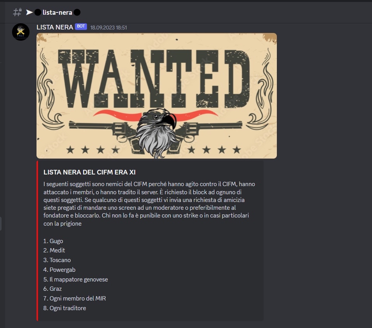Viewport: 372px width, 328px height.
Task: Select list entry 4. Powergab
Action: [59, 270]
